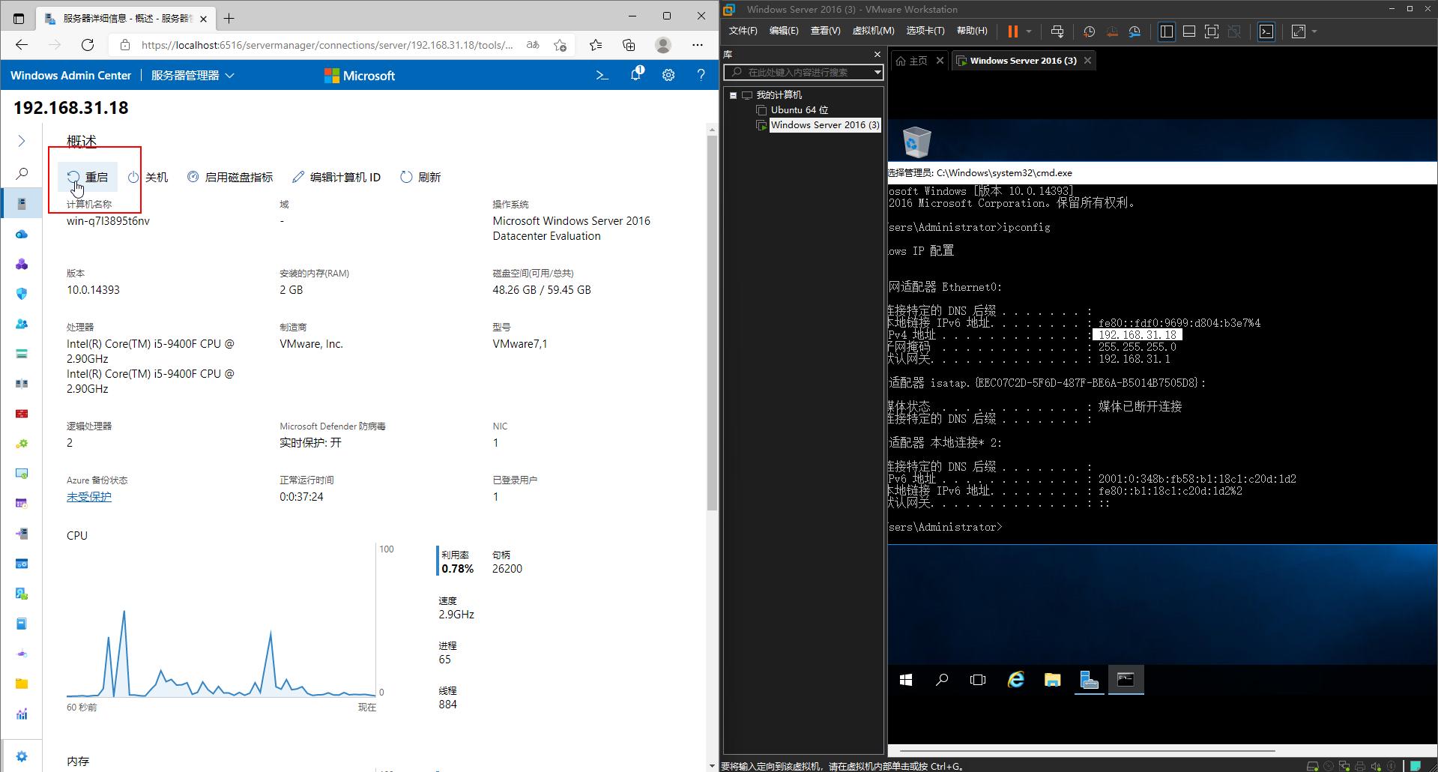The image size is (1438, 772).
Task: Open the browser collections icon
Action: 629,45
